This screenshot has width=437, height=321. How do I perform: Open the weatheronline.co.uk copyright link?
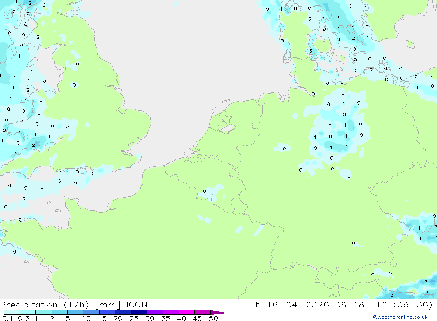coord(400,317)
